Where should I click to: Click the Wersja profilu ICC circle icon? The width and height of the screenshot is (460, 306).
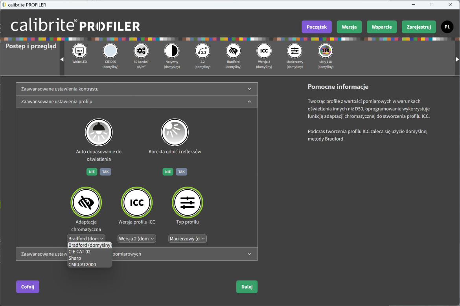(x=137, y=203)
